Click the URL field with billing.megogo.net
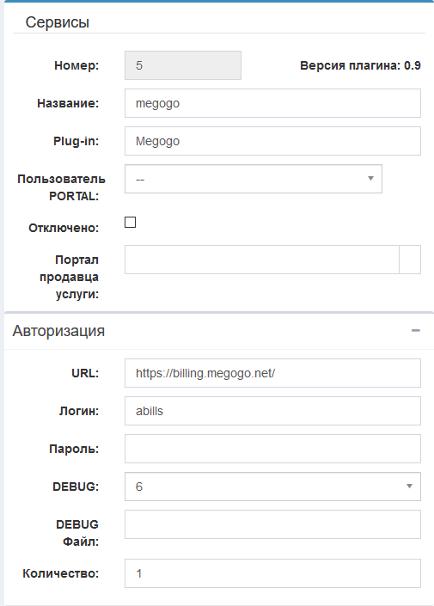Viewport: 434px width, 606px height. [272, 373]
